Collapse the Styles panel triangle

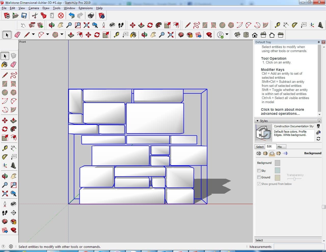[257, 121]
